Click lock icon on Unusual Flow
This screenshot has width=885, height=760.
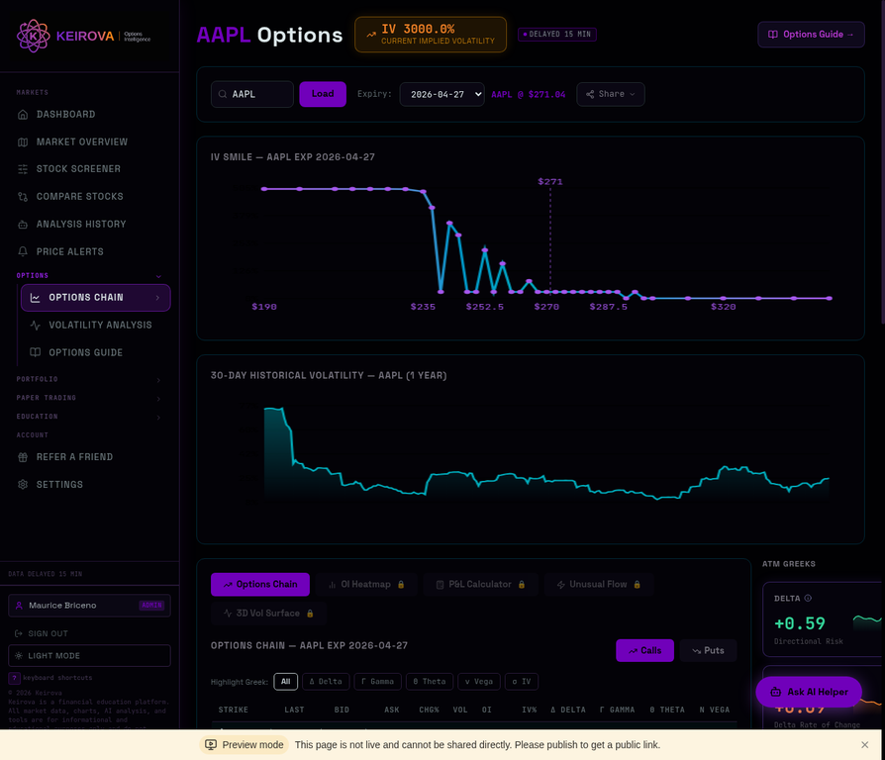tap(637, 585)
